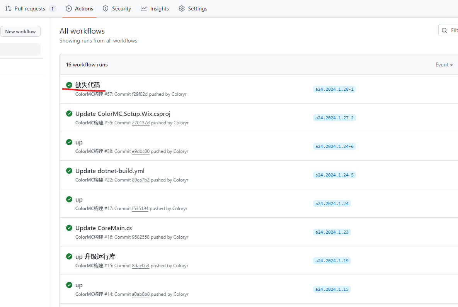
Task: Switch to the Security tab
Action: point(121,8)
